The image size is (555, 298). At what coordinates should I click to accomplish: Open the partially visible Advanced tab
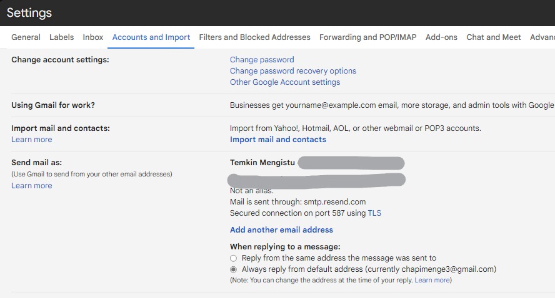[542, 37]
